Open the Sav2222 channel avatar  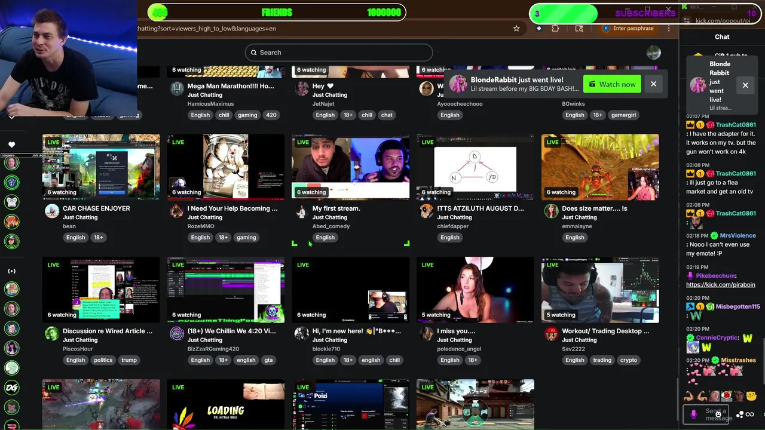tap(551, 334)
